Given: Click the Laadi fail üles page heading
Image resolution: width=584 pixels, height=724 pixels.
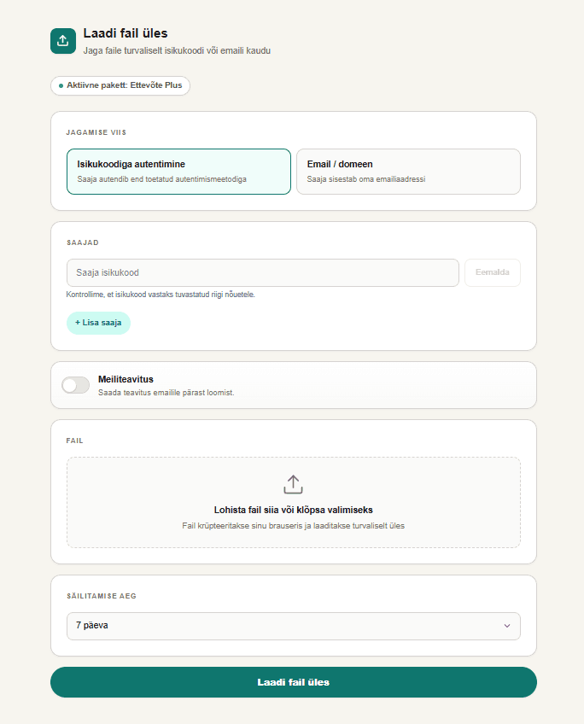Looking at the screenshot, I should (126, 33).
